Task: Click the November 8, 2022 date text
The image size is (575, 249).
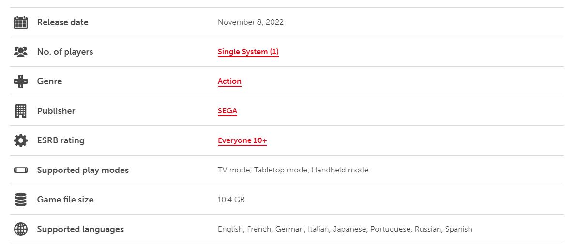Action: (x=251, y=22)
